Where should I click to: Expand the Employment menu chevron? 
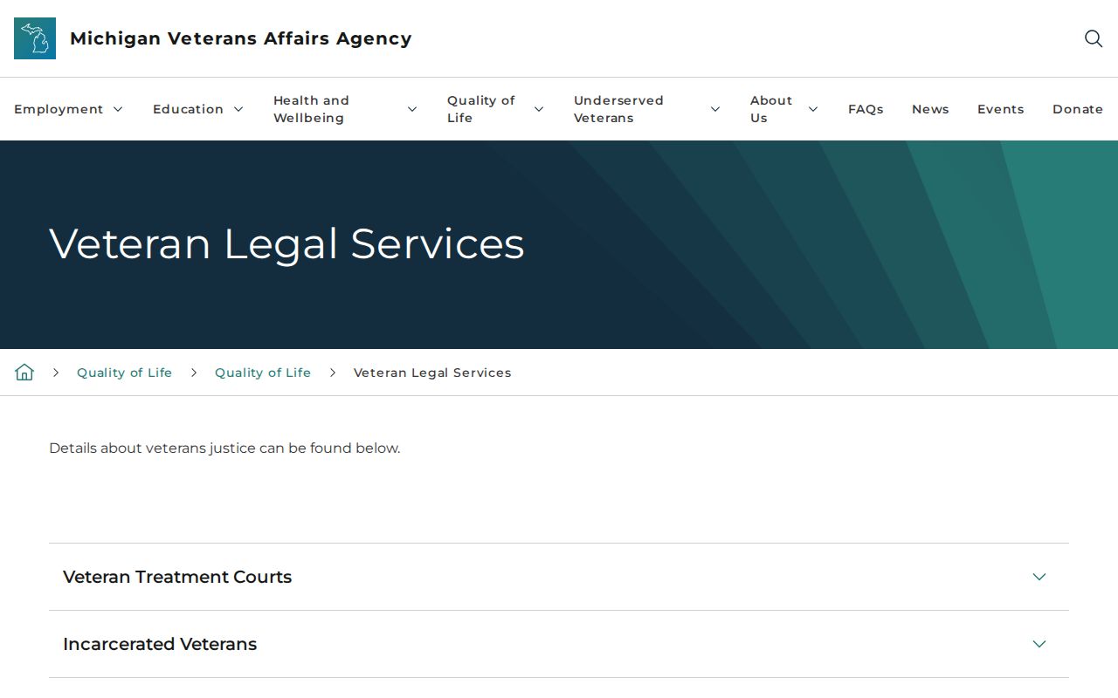(x=118, y=109)
